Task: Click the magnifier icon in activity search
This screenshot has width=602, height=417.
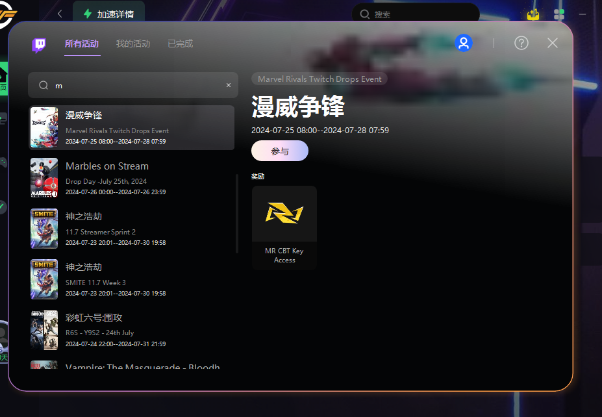Action: coord(44,85)
